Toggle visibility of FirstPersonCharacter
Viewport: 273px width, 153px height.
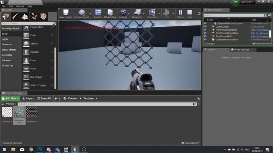point(205,30)
